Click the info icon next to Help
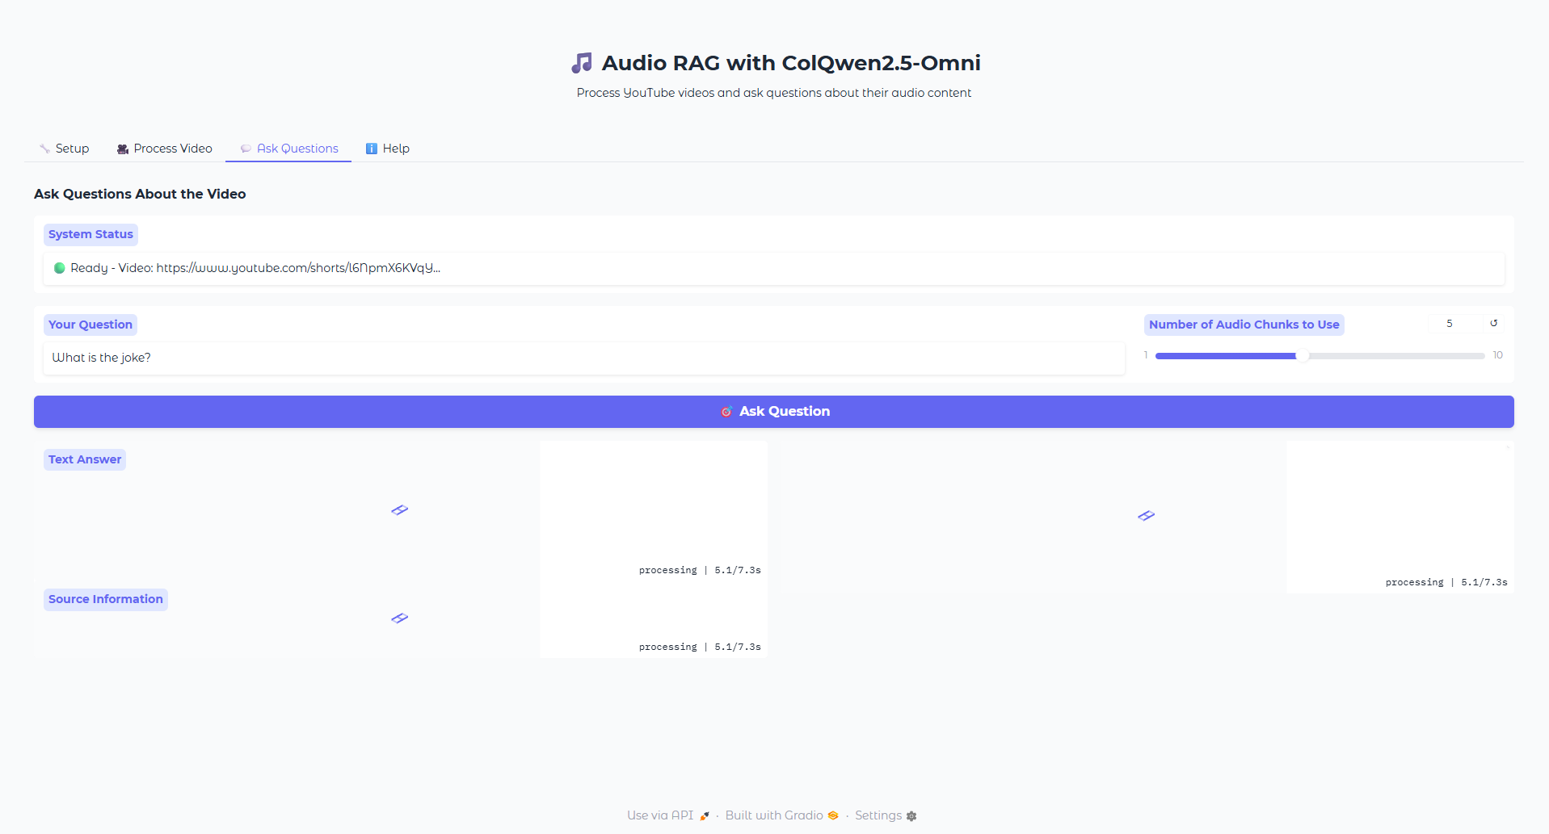 click(x=372, y=148)
